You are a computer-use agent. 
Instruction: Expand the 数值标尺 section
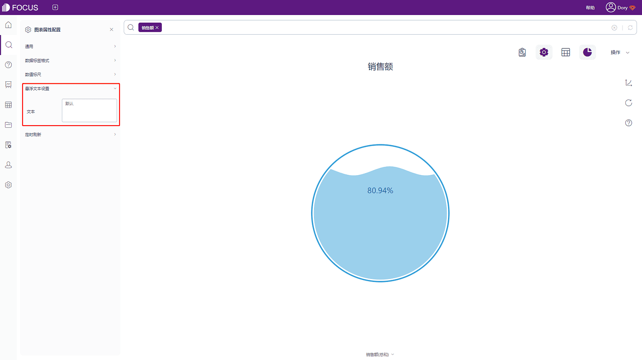(x=70, y=74)
